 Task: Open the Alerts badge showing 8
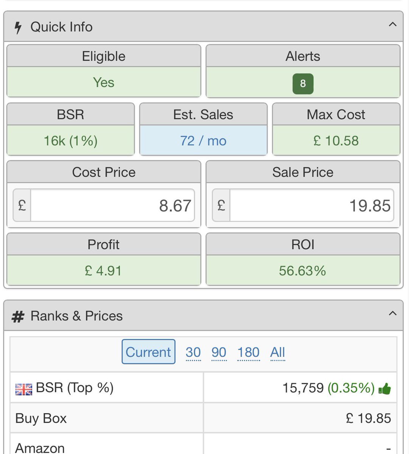pyautogui.click(x=303, y=84)
